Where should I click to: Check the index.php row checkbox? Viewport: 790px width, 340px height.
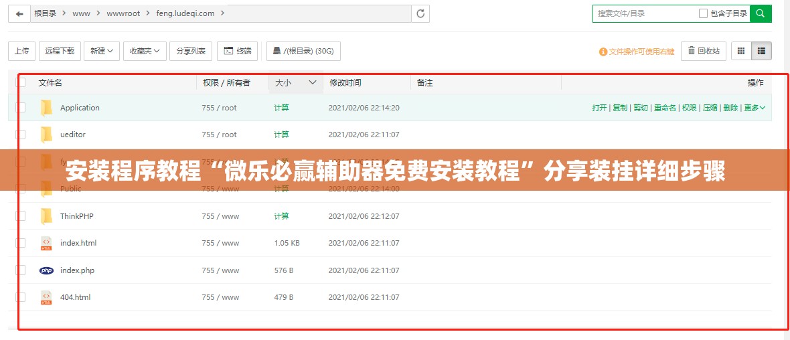pos(21,270)
